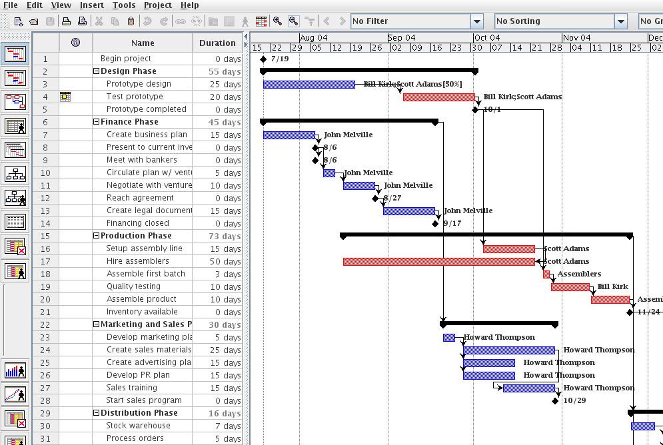The width and height of the screenshot is (663, 445).
Task: Click the 'Sep 04' timescale header
Action: pos(401,37)
